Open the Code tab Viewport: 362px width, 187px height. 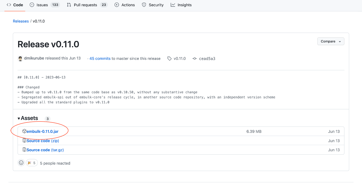click(15, 5)
